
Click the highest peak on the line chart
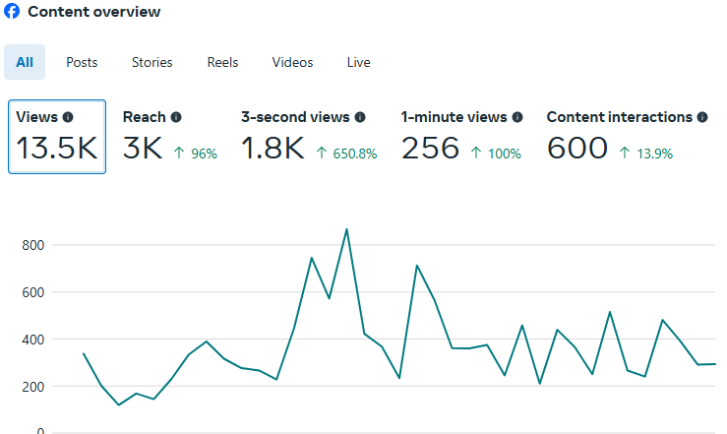pos(346,229)
